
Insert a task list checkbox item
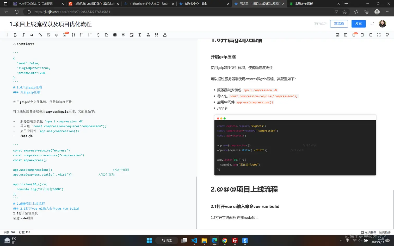[107, 35]
